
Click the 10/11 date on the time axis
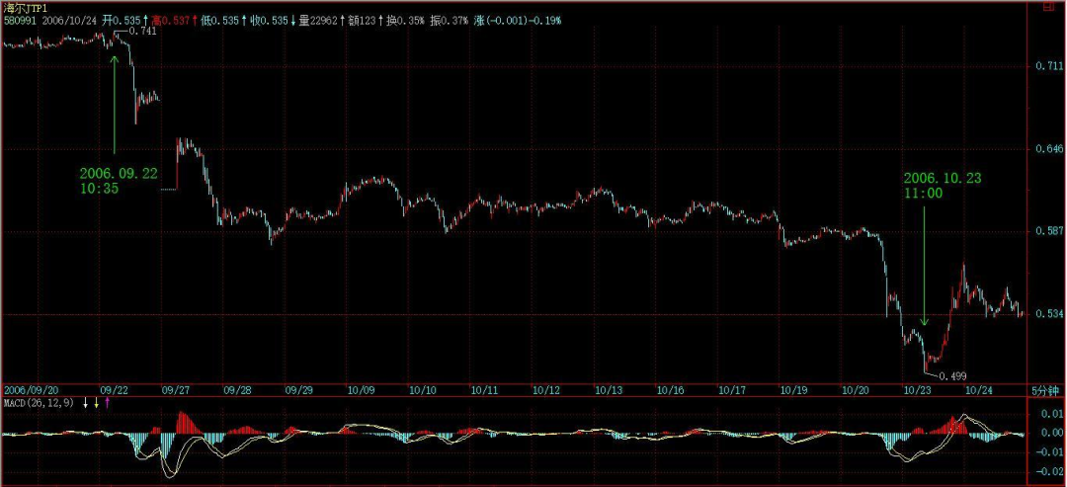pyautogui.click(x=484, y=390)
